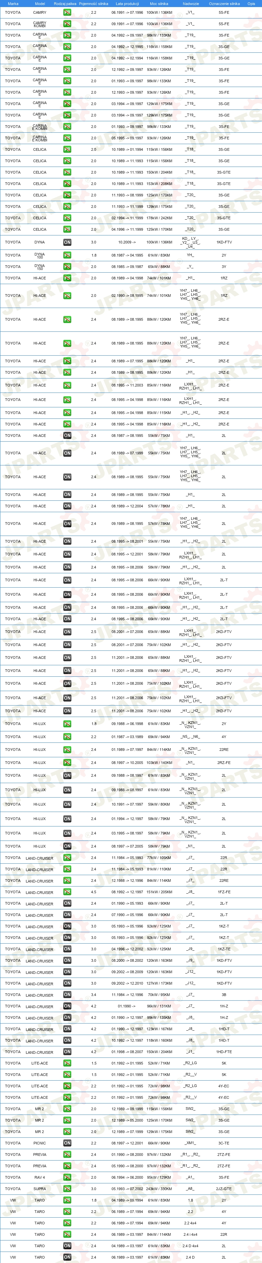Click the petrol icon in the PREVIA 05.1990 row
Screen dimensions: 262x1263
67,1166
